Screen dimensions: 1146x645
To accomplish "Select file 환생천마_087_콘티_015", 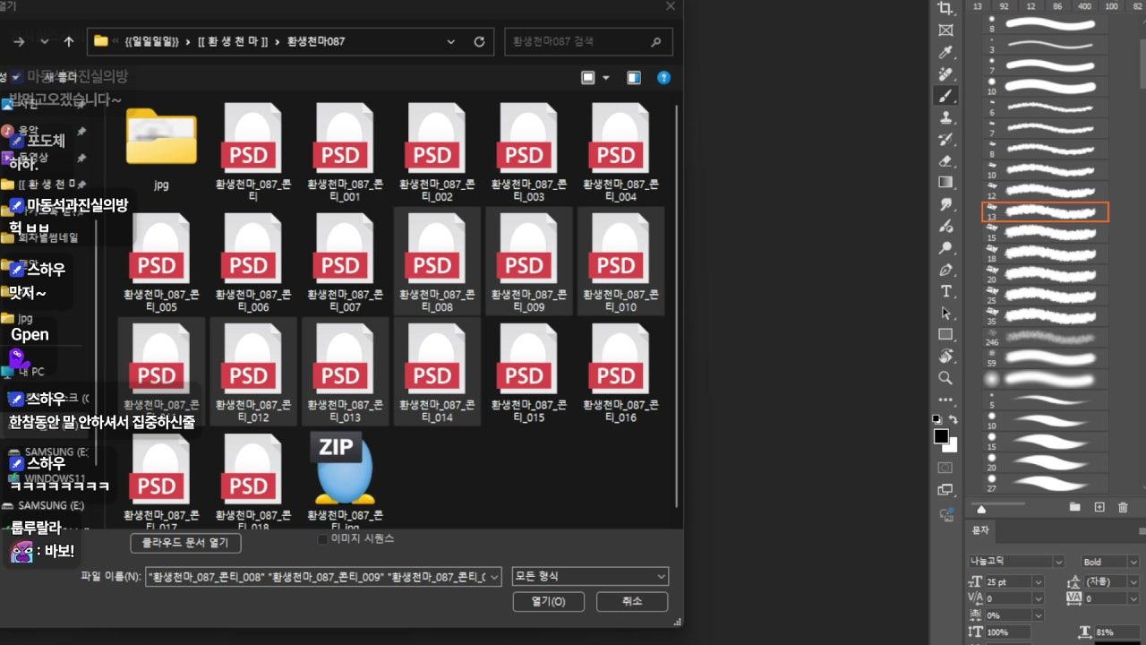I will (528, 373).
